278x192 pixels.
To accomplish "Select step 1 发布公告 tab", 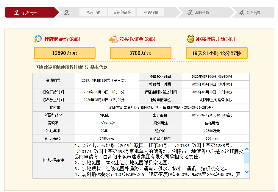I will (x=30, y=13).
